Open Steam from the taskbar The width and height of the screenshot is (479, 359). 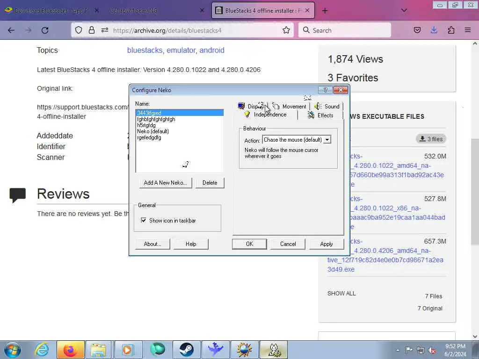click(x=186, y=350)
